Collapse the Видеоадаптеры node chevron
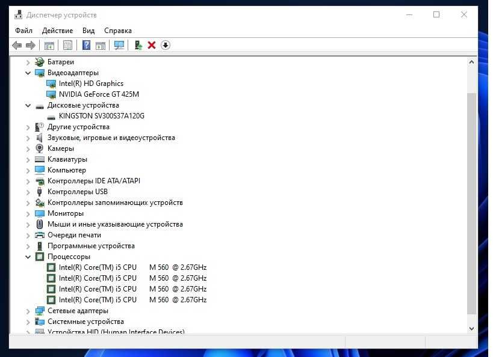This screenshot has height=357, width=493. (28, 73)
